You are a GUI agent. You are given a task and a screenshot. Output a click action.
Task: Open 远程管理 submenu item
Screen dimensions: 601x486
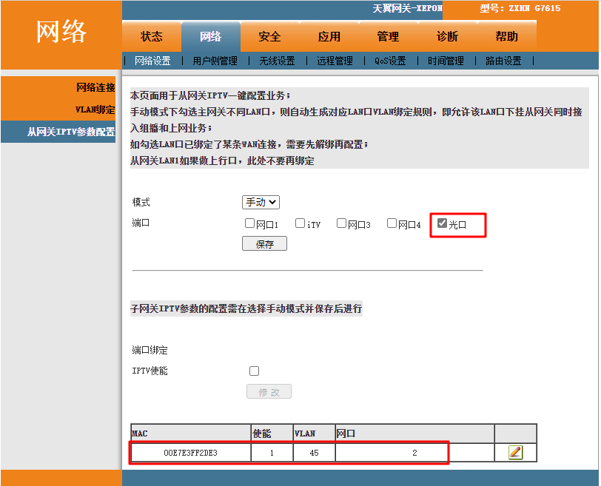pyautogui.click(x=335, y=61)
